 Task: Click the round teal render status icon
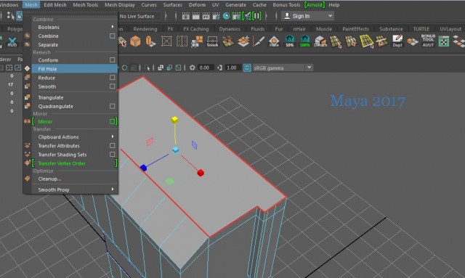(226, 16)
